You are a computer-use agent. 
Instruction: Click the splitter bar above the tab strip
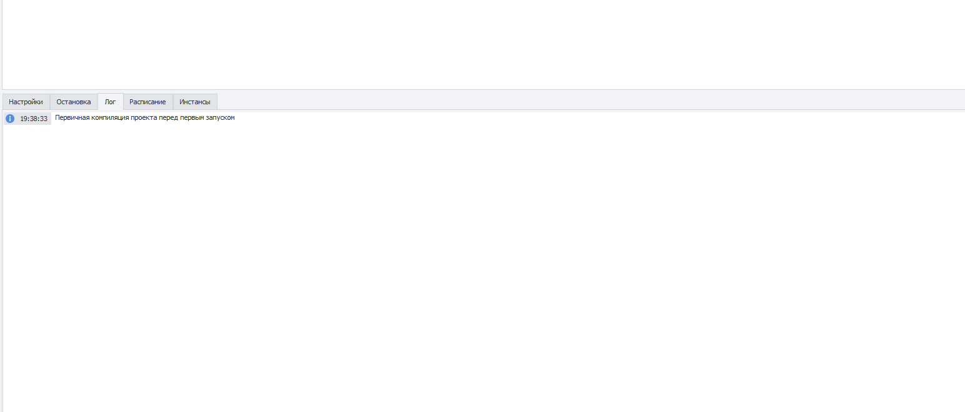(x=482, y=91)
